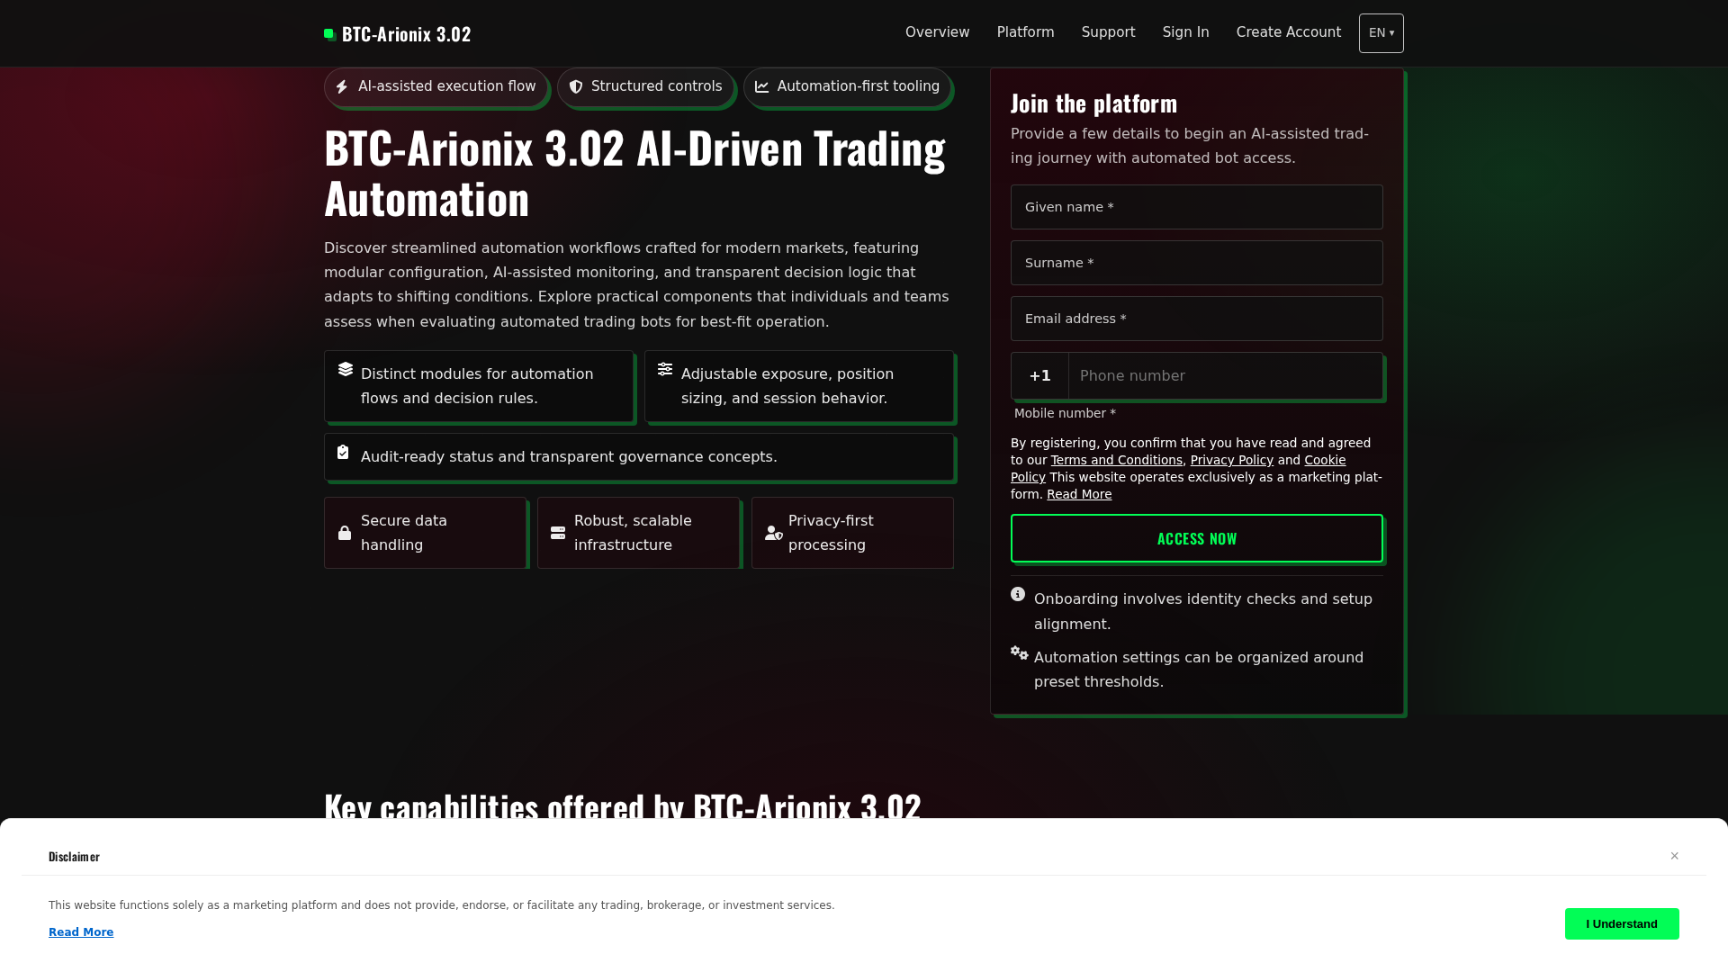This screenshot has height=972, width=1728.
Task: Open the EN language dropdown
Action: 1381,33
